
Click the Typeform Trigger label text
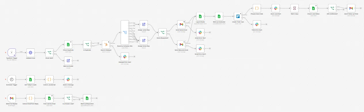coord(12,58)
